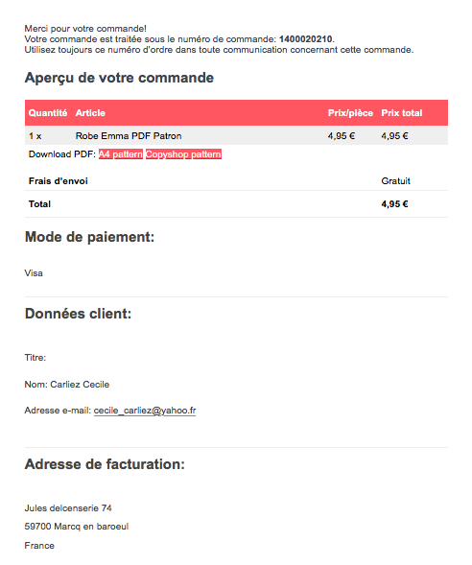This screenshot has width=472, height=565.
Task: Click the Adresse de facturation heading
Action: (105, 464)
